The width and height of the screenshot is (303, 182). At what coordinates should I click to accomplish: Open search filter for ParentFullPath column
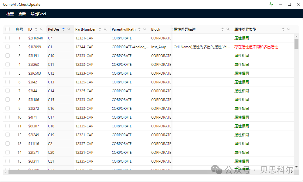tap(145, 29)
